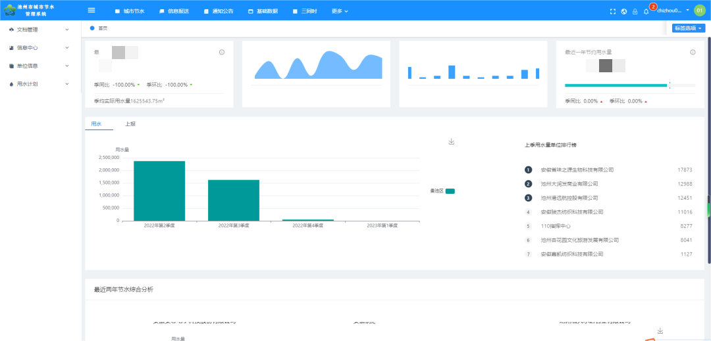Click the green 01 user avatar
Screen dimensions: 711x341
tap(699, 11)
